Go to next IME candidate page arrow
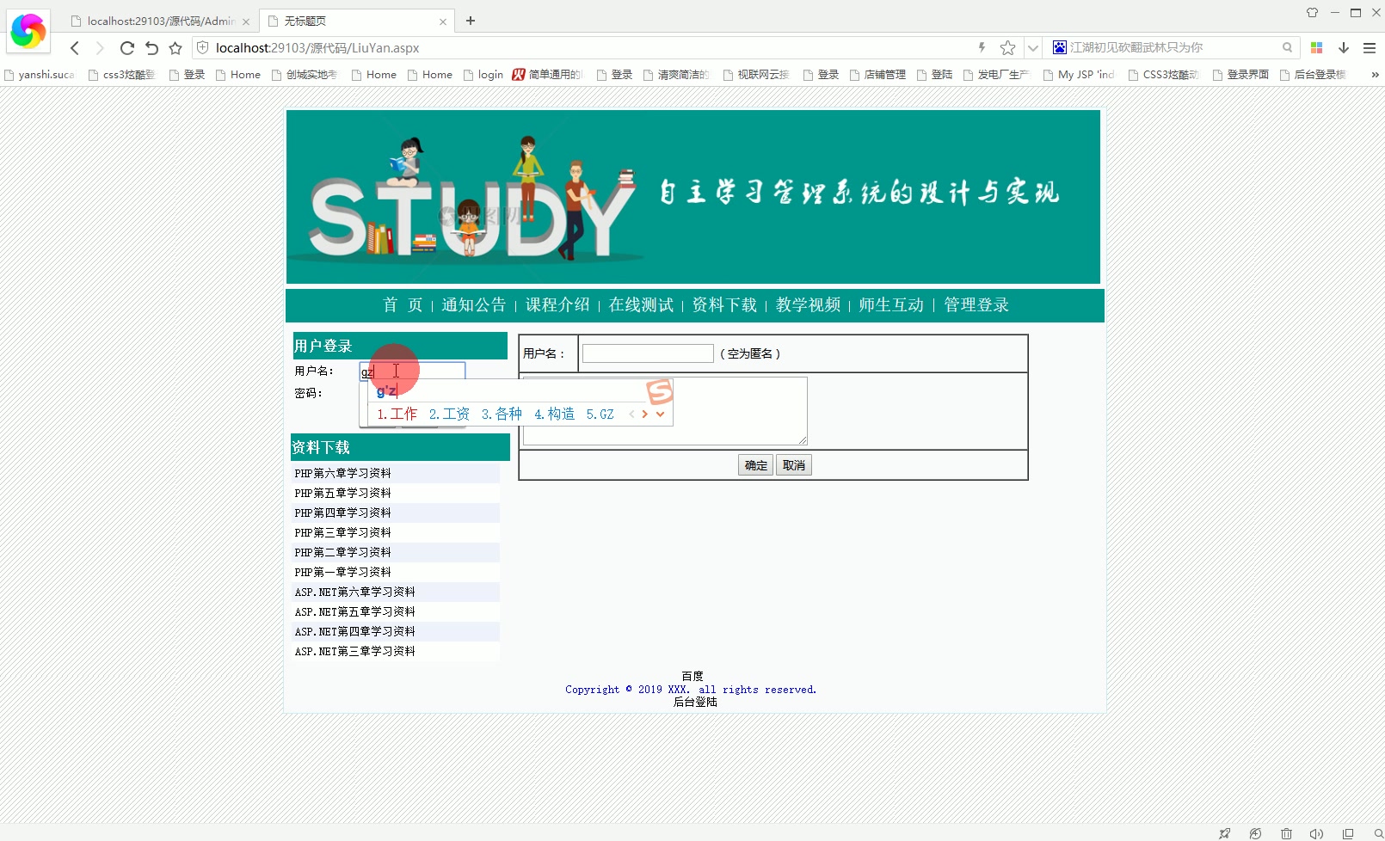This screenshot has width=1385, height=841. (x=644, y=414)
